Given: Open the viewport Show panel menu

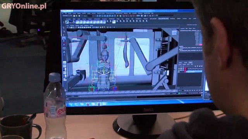Looking at the screenshot, I should click(82, 26).
